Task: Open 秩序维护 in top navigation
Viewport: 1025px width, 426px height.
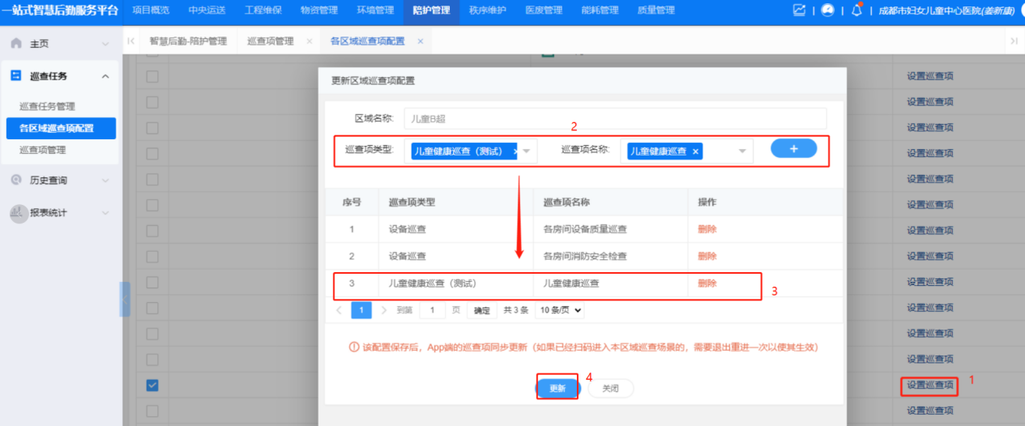Action: click(x=488, y=11)
